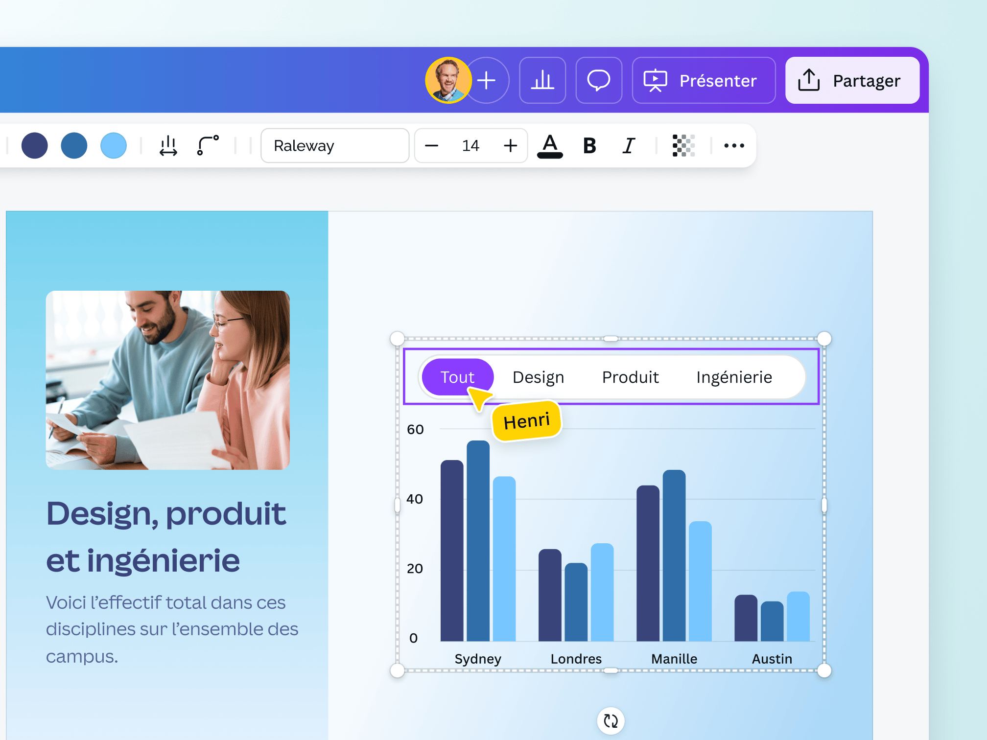Switch to the Design chart tab
This screenshot has height=740, width=987.
[x=538, y=377]
